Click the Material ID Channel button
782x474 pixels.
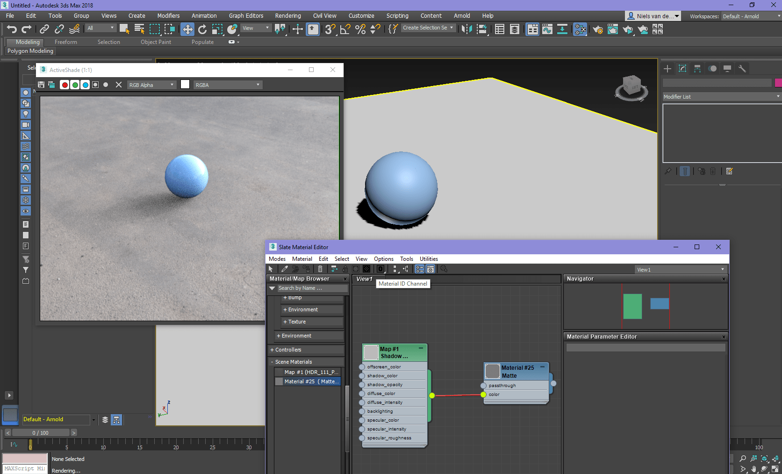[380, 269]
